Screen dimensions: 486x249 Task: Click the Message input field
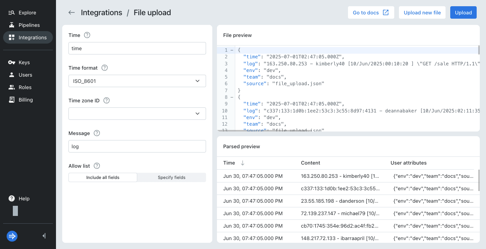pyautogui.click(x=137, y=146)
